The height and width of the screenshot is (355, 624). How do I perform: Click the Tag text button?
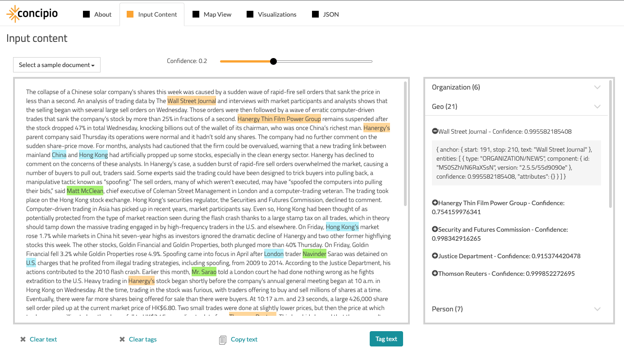coord(386,339)
